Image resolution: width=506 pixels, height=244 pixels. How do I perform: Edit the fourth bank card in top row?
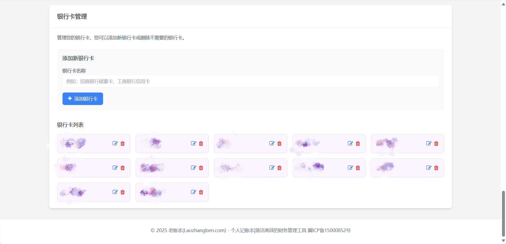350,144
